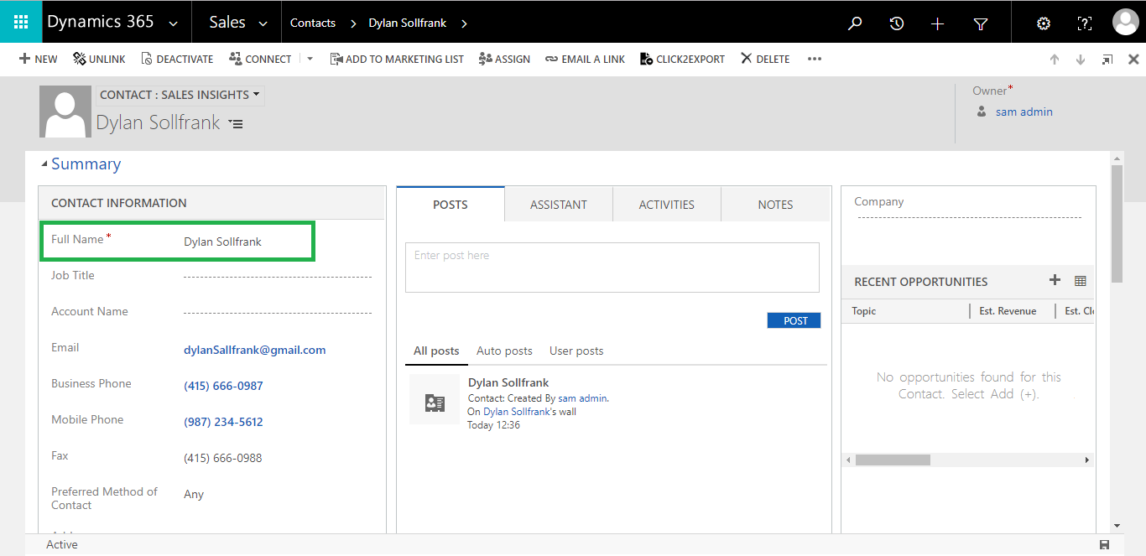This screenshot has width=1146, height=556.
Task: Open advanced find filter icon
Action: tap(981, 24)
